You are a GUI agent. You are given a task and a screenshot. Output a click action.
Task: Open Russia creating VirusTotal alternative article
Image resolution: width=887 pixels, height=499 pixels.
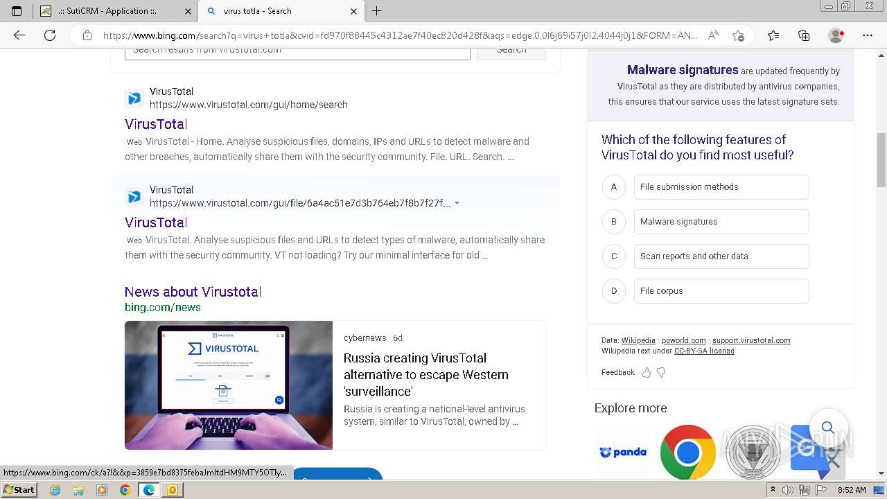tap(426, 375)
